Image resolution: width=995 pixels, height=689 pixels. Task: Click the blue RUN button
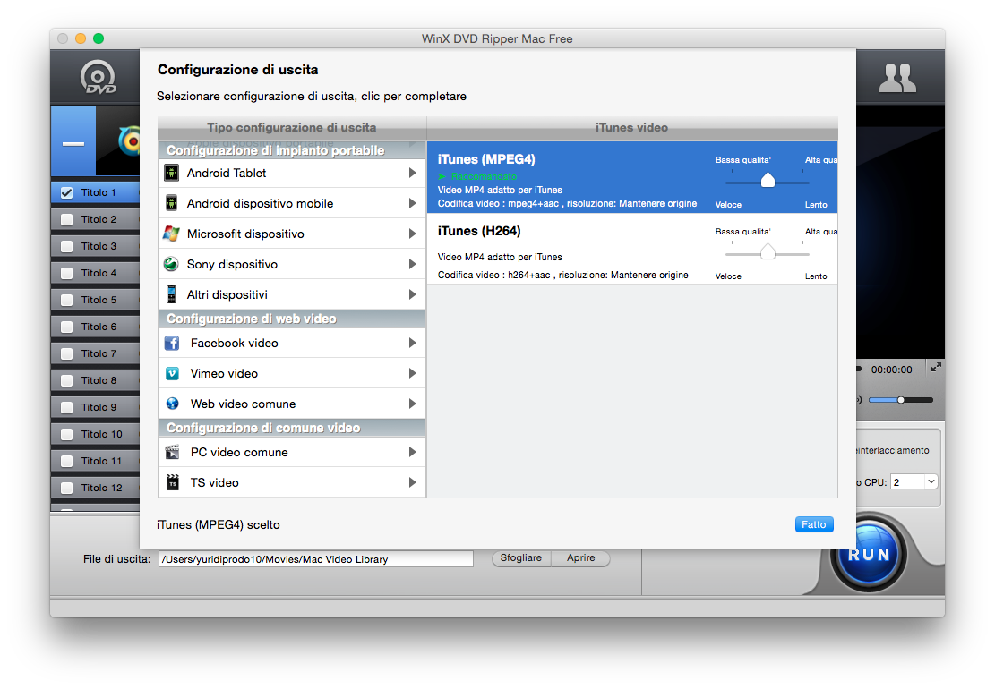pyautogui.click(x=869, y=554)
